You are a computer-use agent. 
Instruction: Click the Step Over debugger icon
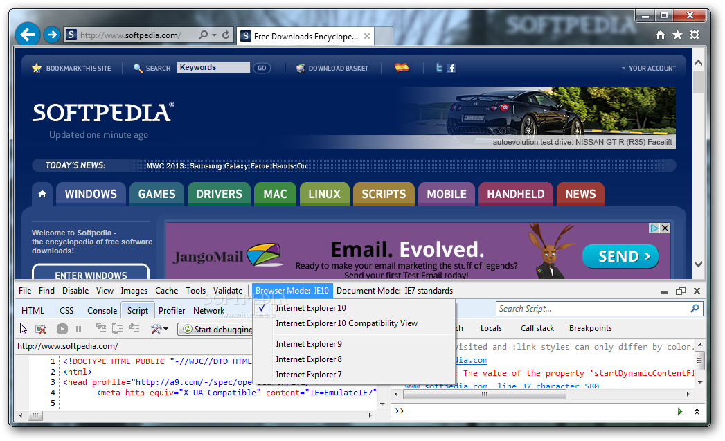pyautogui.click(x=117, y=328)
